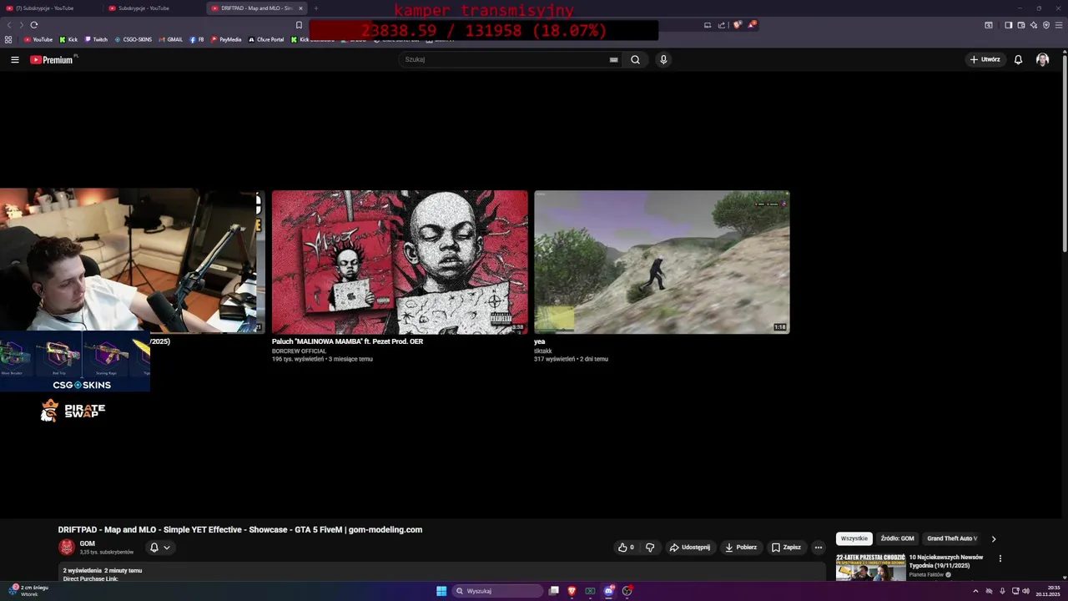
Task: Open the PayMedia bookmark
Action: 226,39
